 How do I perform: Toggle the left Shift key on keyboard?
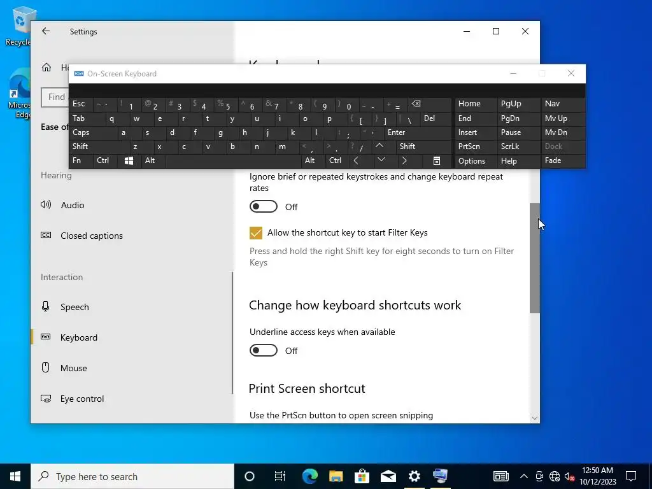pos(99,146)
